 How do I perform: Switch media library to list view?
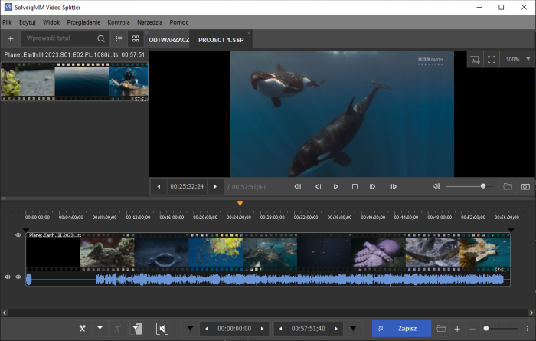[x=119, y=38]
